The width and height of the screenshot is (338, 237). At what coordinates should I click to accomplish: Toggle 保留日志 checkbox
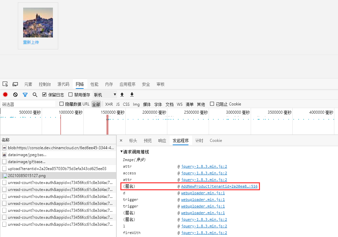click(x=44, y=94)
